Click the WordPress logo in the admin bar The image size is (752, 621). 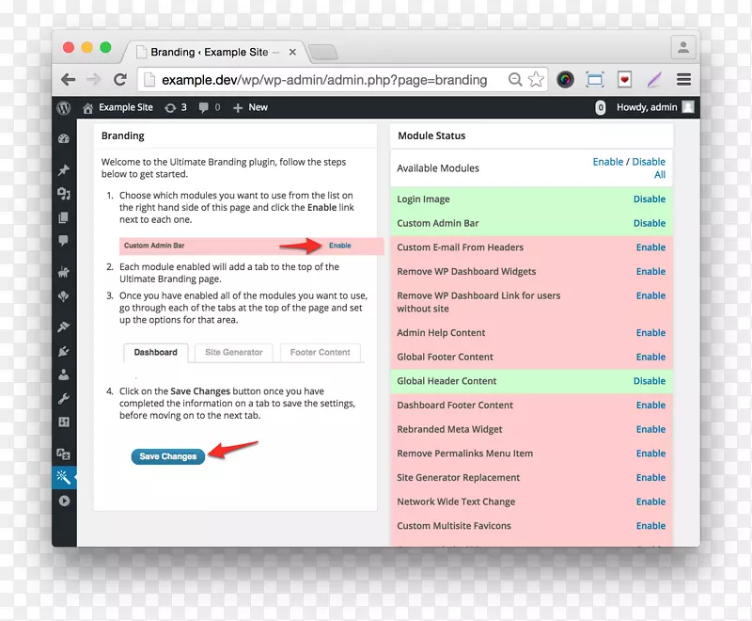pyautogui.click(x=64, y=108)
